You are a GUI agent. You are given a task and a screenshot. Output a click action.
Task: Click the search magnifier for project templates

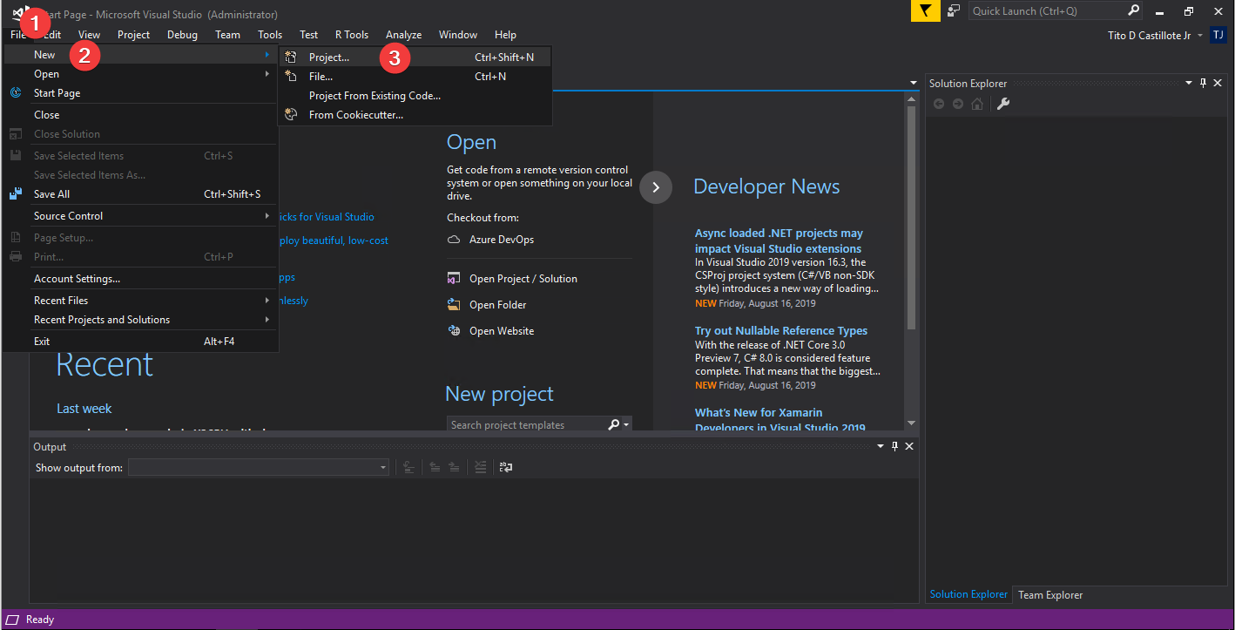(x=614, y=424)
